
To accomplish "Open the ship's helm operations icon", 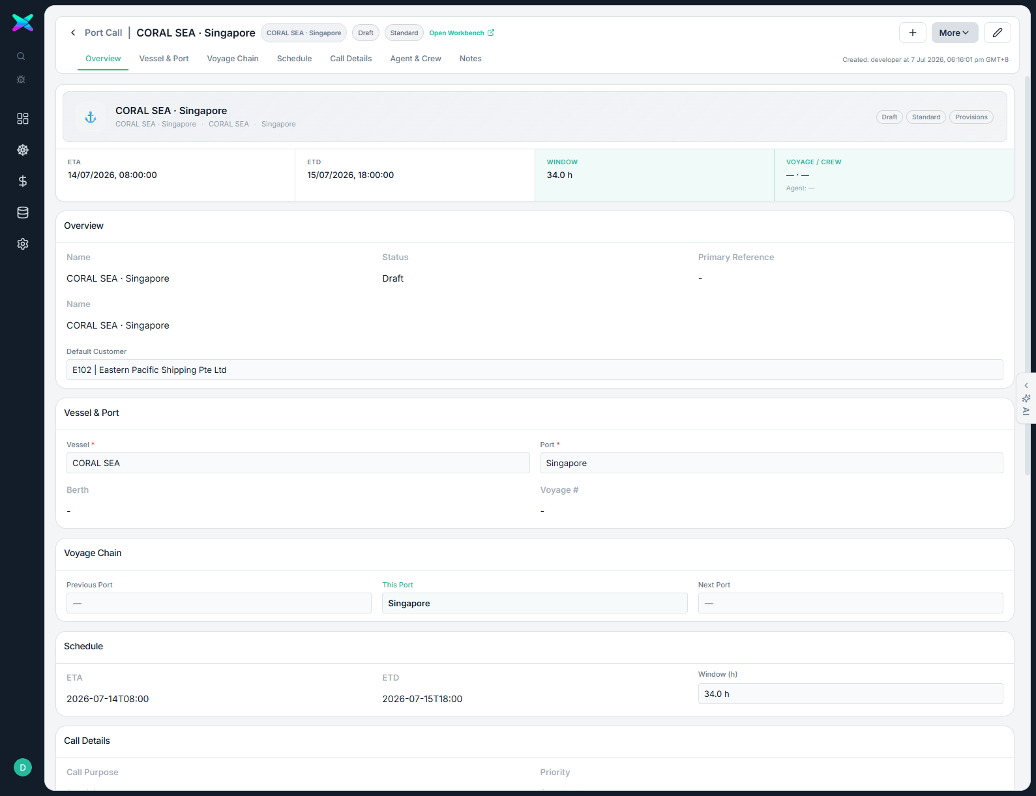I will [23, 150].
